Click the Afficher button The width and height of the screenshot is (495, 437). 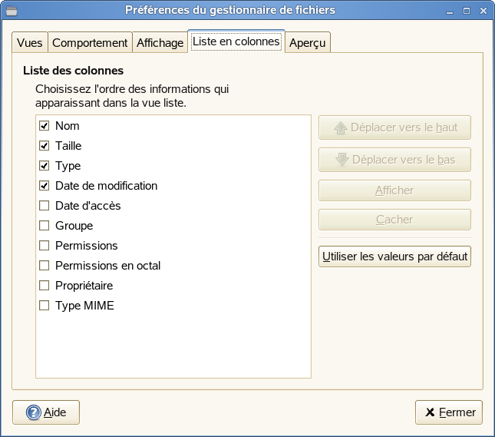point(394,190)
